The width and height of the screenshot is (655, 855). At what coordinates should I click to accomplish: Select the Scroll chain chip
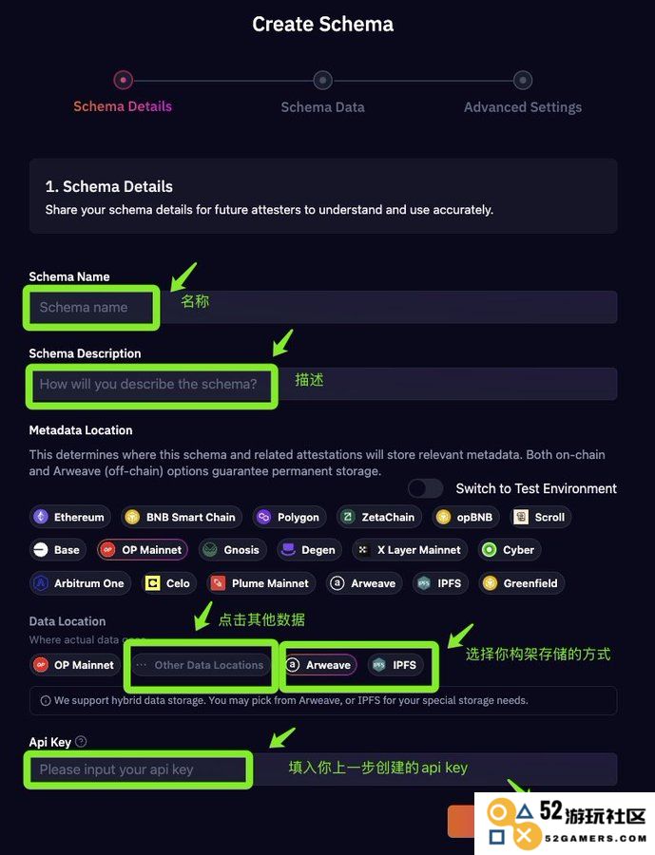click(x=540, y=517)
